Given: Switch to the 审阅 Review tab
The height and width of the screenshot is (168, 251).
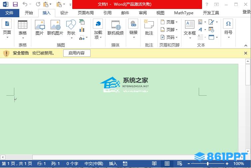Looking at the screenshot, I should coord(143,13).
